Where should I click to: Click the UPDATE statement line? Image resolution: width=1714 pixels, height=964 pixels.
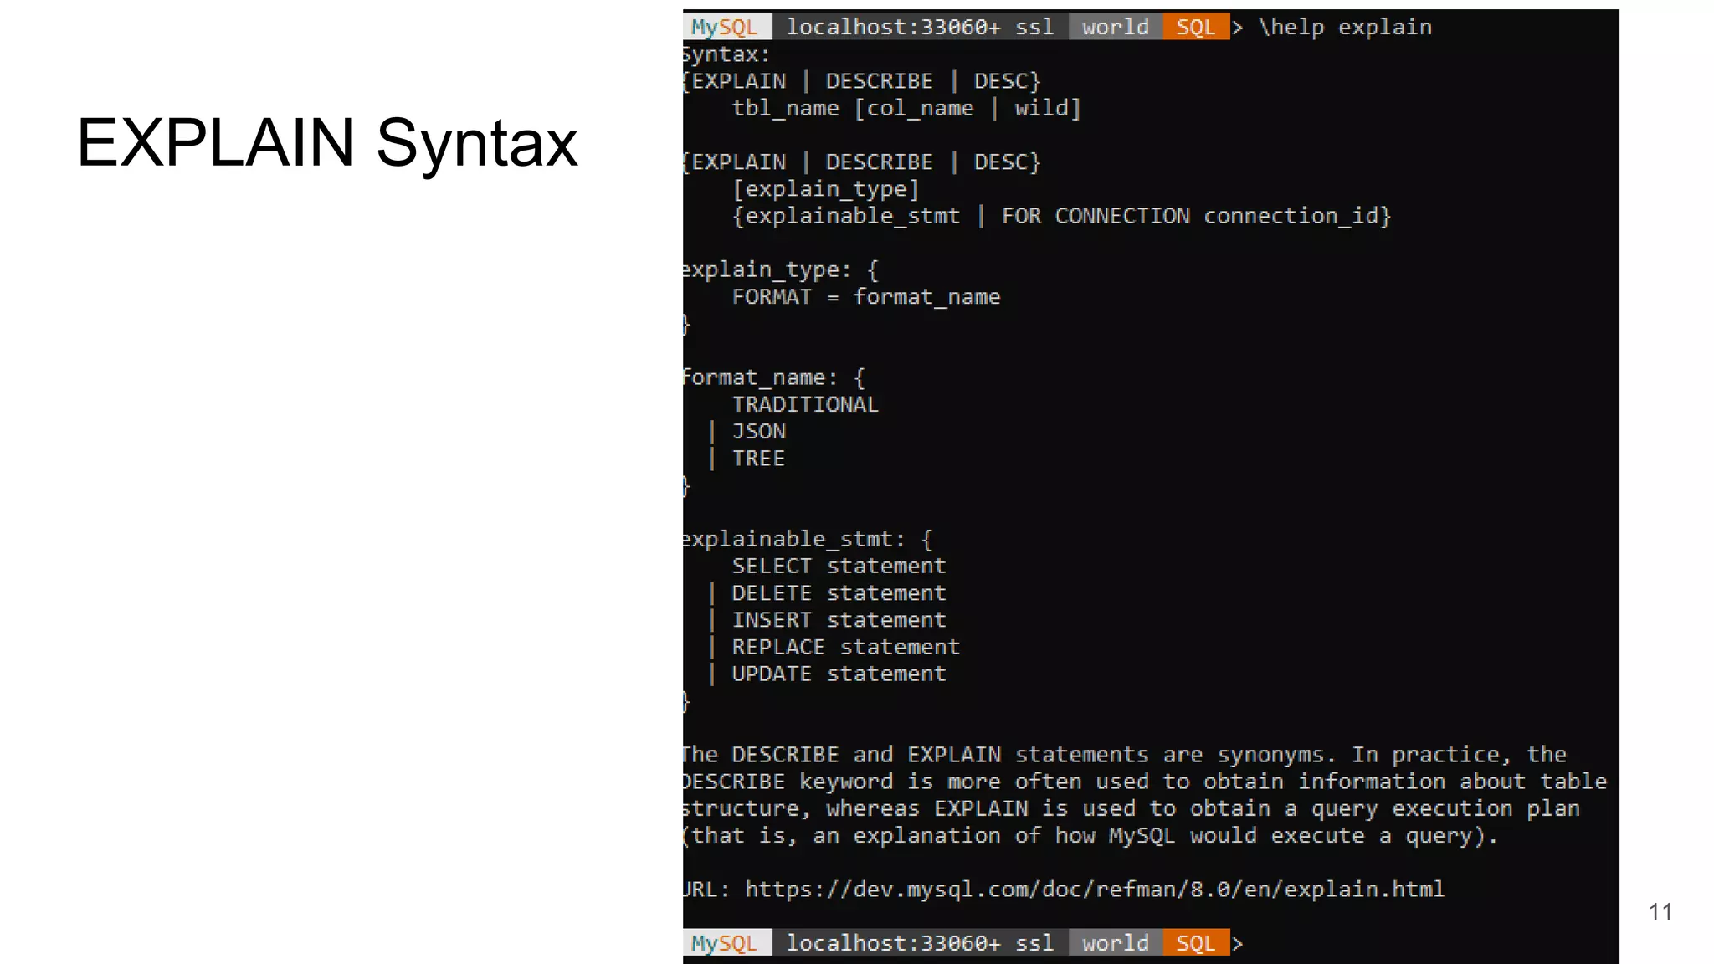click(x=839, y=674)
